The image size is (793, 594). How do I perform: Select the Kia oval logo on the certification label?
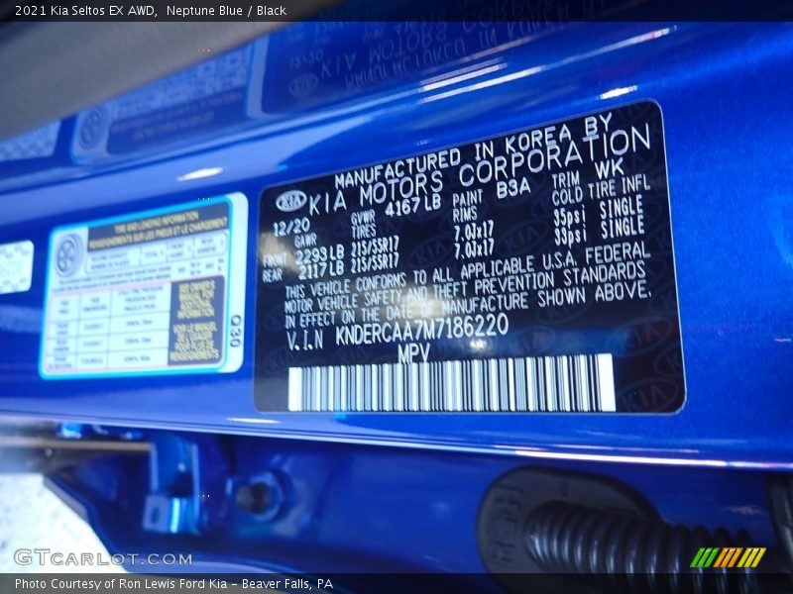292,199
